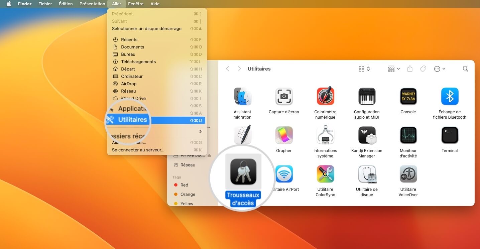Open Configuration audio et MIDI icon

coord(367,97)
